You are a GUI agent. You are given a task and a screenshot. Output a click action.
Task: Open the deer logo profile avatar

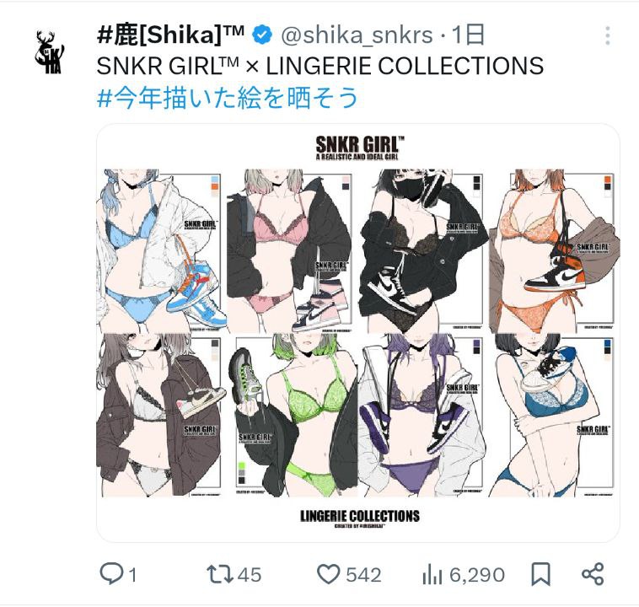(x=50, y=53)
